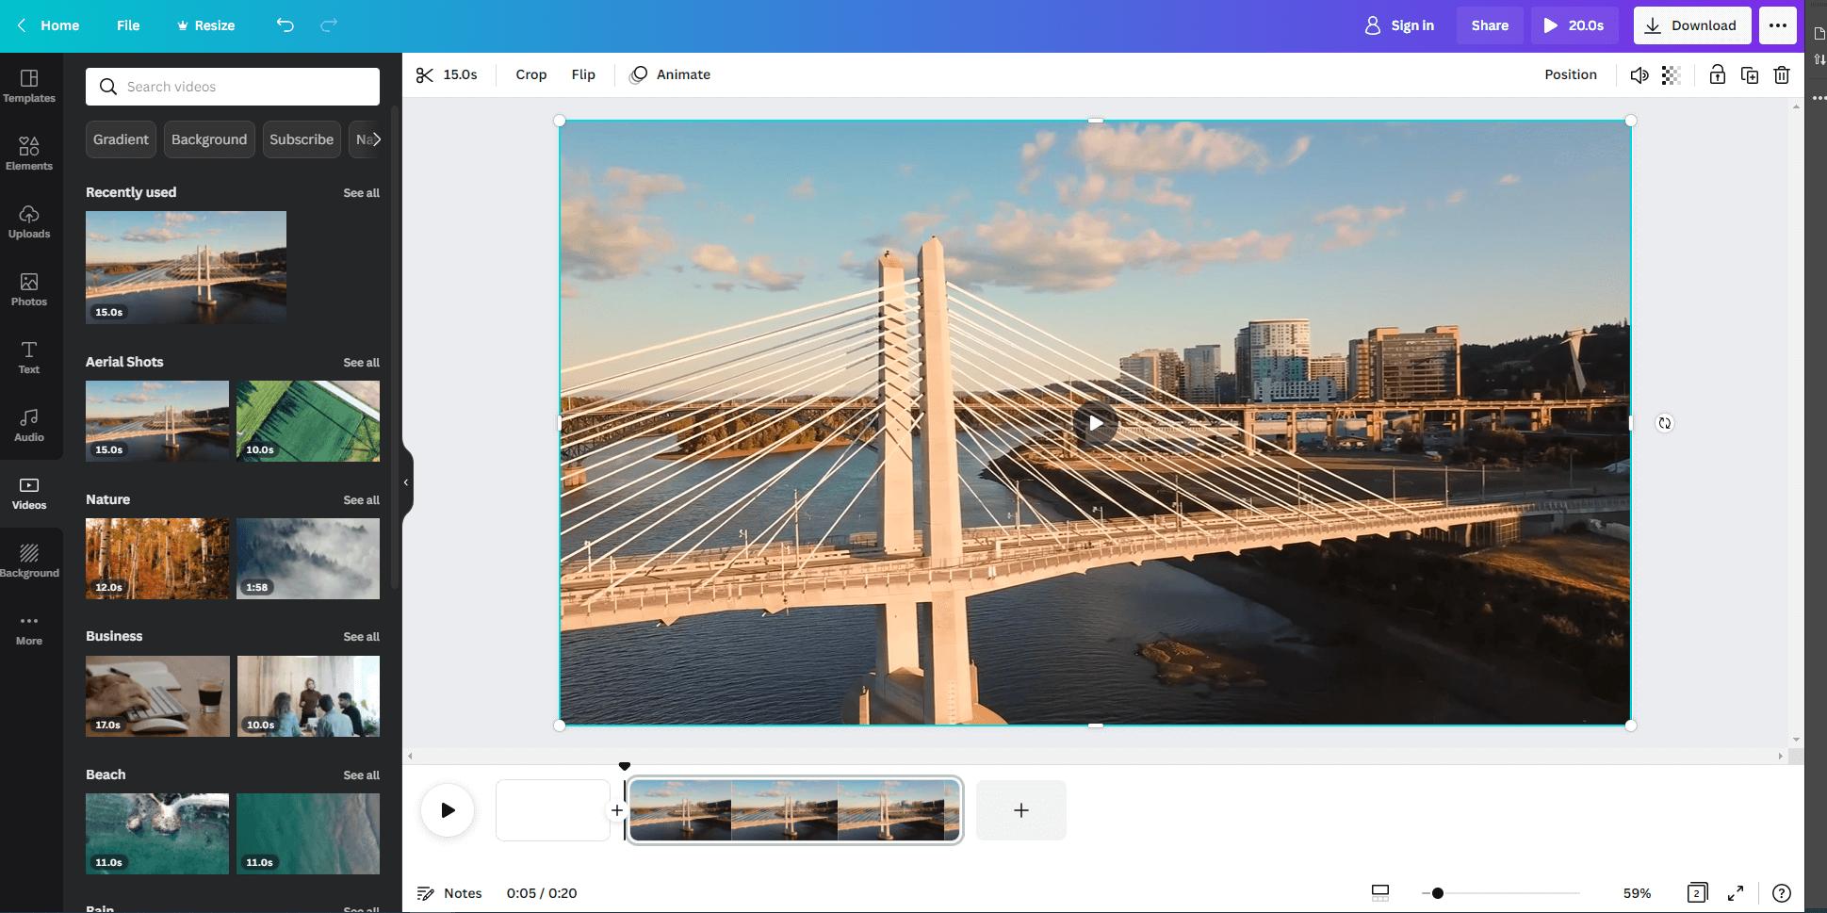Open the three-dots more options menu
1827x913 pixels.
click(1777, 25)
